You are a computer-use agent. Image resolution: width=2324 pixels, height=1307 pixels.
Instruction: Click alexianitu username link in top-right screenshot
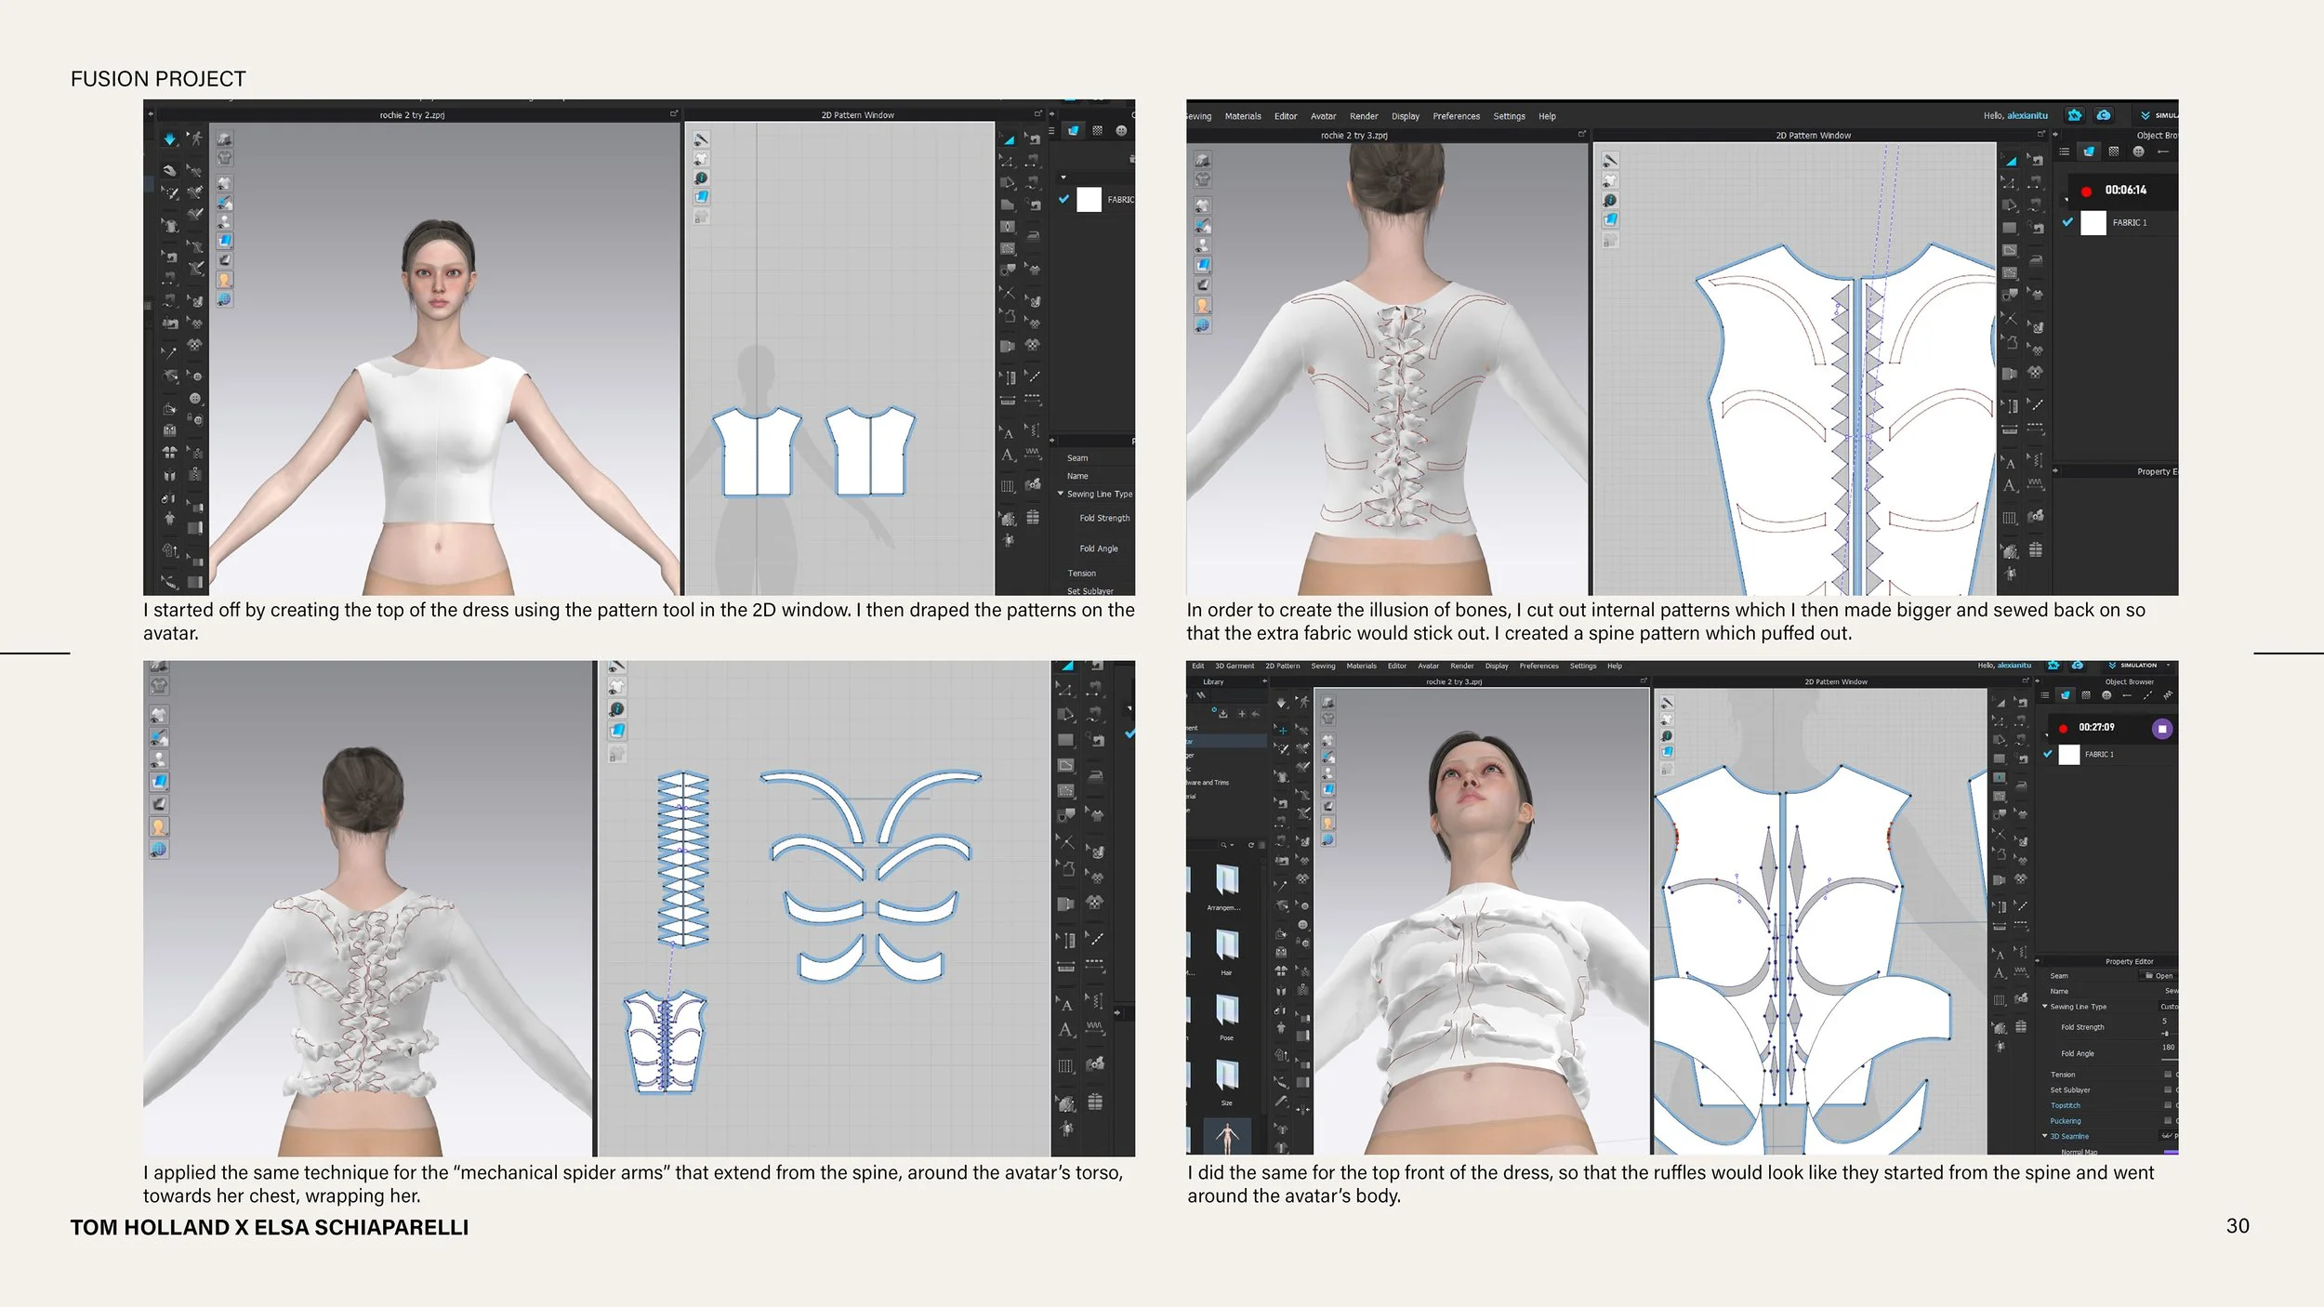2027,116
